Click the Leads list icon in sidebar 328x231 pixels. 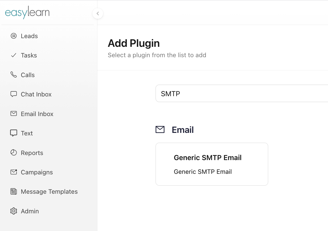[13, 36]
